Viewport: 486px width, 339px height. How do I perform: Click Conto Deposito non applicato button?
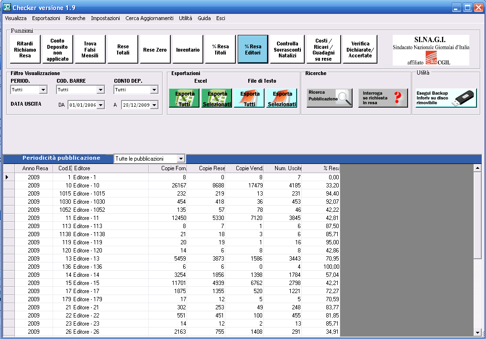57,49
